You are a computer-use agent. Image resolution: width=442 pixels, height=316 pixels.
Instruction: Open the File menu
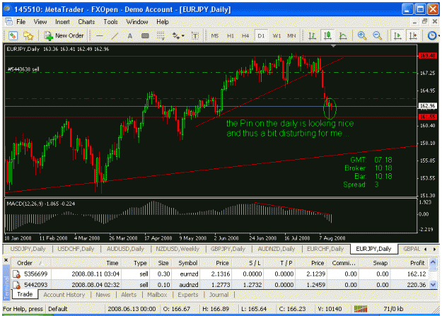point(21,22)
